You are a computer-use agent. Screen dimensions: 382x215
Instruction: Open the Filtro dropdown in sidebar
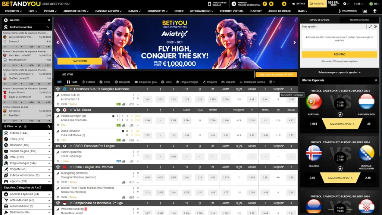point(10,127)
